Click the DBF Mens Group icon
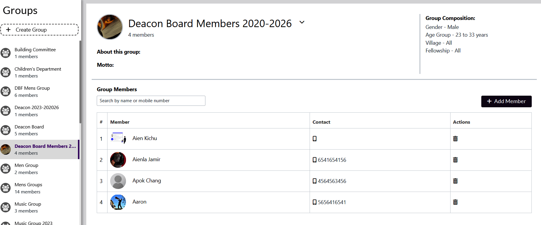541x225 pixels. [6, 91]
